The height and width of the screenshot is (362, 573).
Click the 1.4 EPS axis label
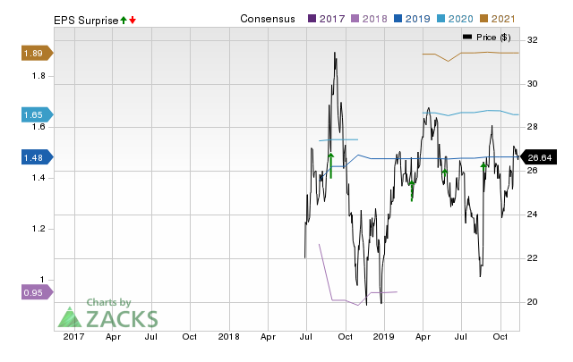[38, 178]
